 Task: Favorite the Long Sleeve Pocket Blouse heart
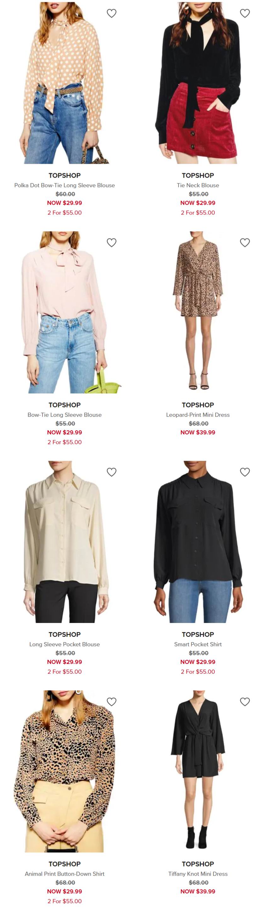click(x=111, y=472)
